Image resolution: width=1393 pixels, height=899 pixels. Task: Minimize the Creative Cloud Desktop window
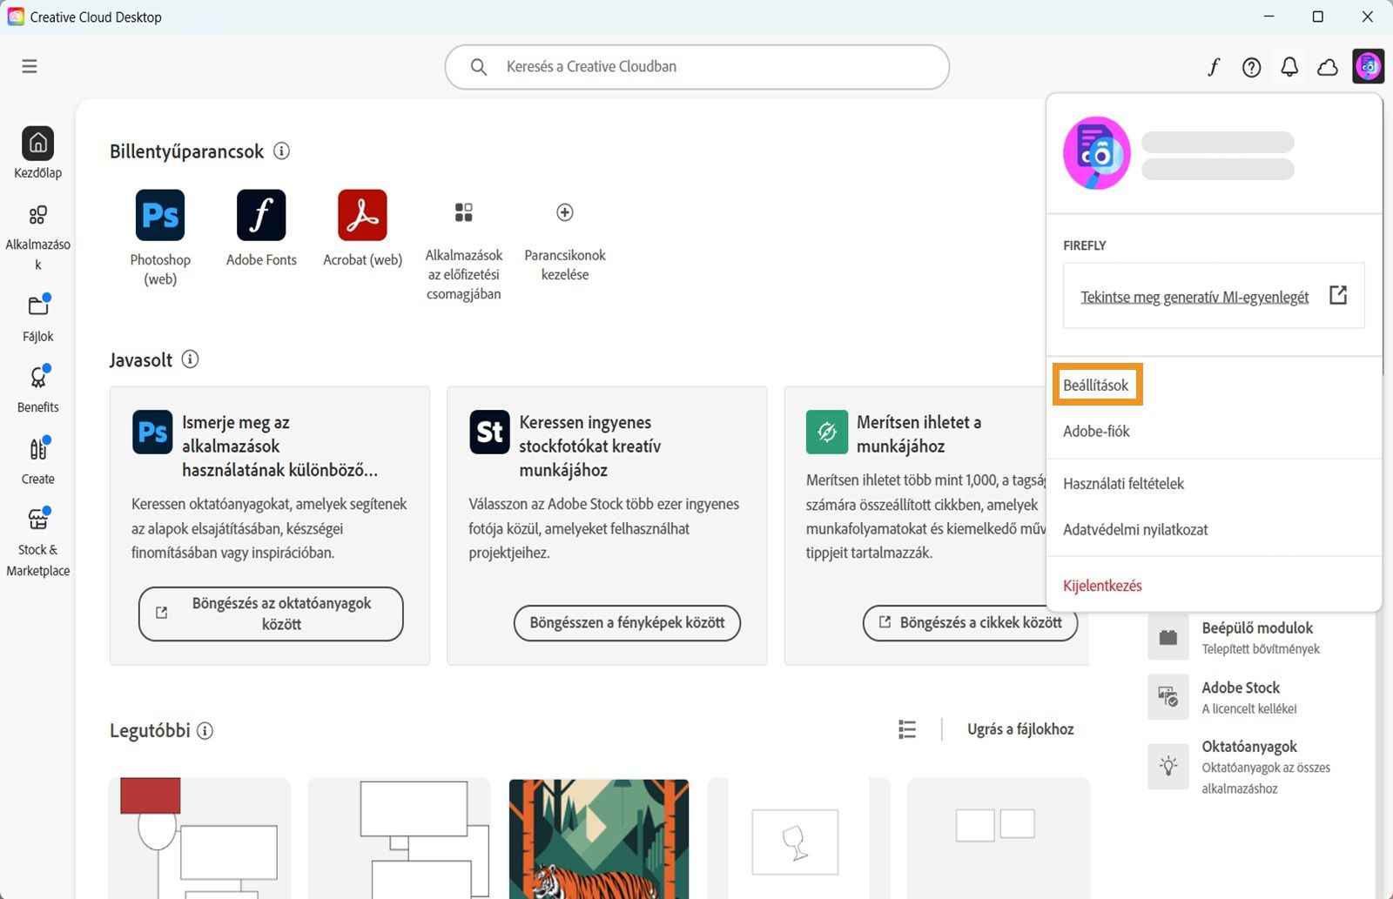point(1269,17)
